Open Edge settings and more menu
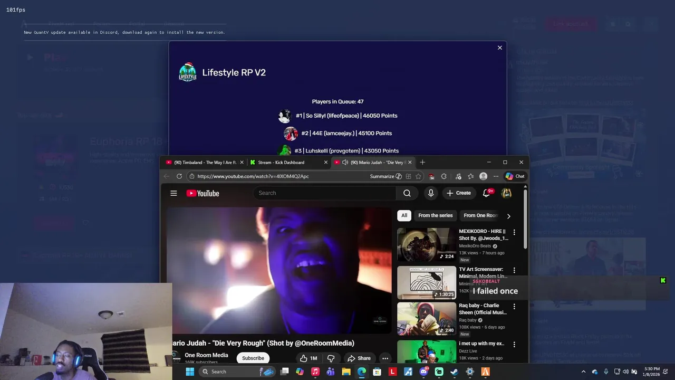This screenshot has height=380, width=675. pyautogui.click(x=496, y=176)
